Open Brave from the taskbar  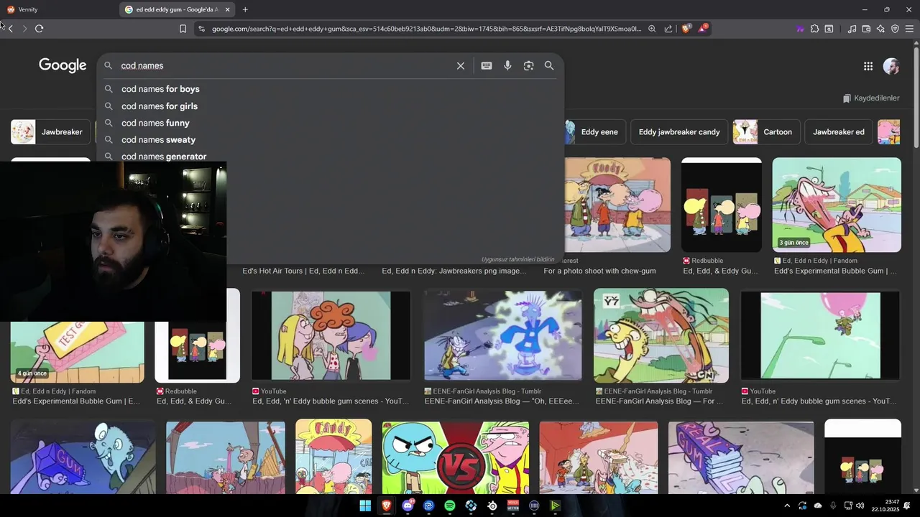(387, 506)
